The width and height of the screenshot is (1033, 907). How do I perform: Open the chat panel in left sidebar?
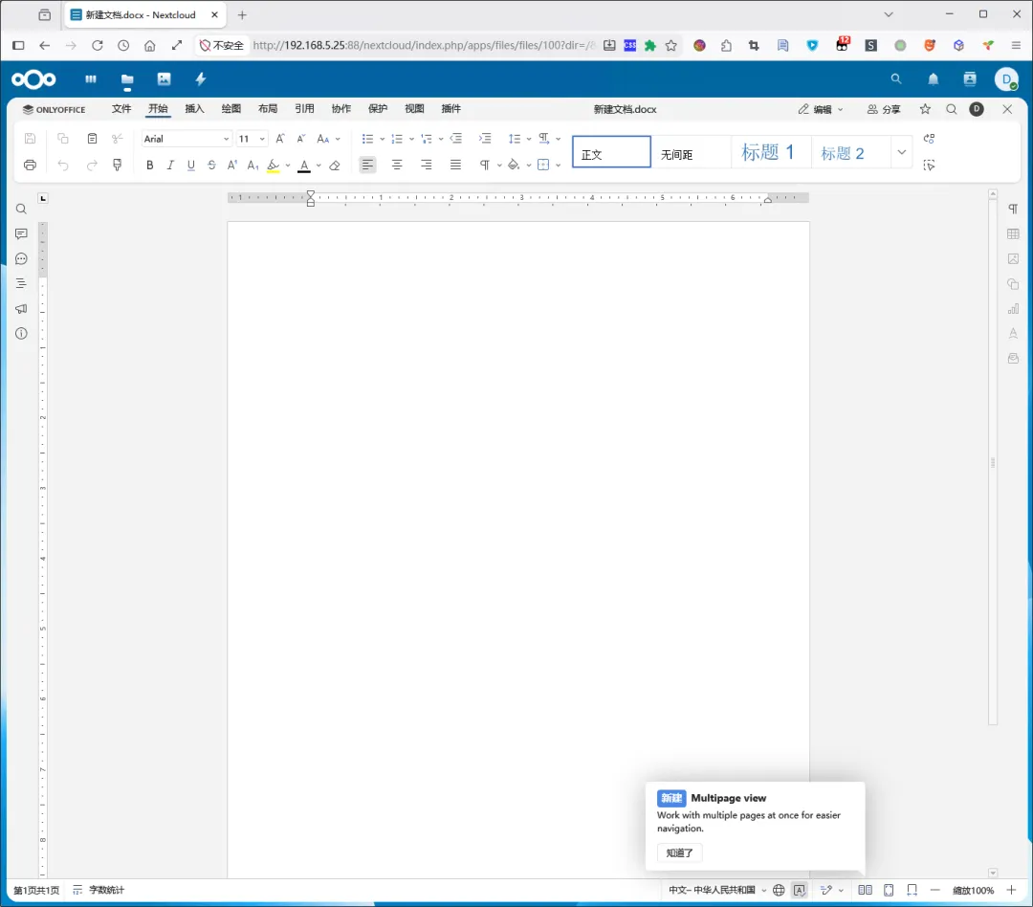(x=21, y=259)
